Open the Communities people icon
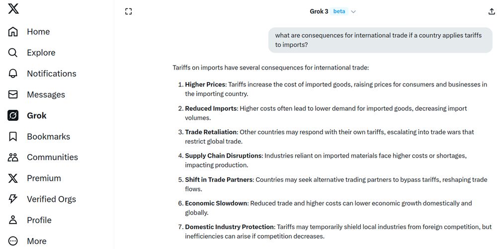Screen dimensions: 497x249 (13, 158)
